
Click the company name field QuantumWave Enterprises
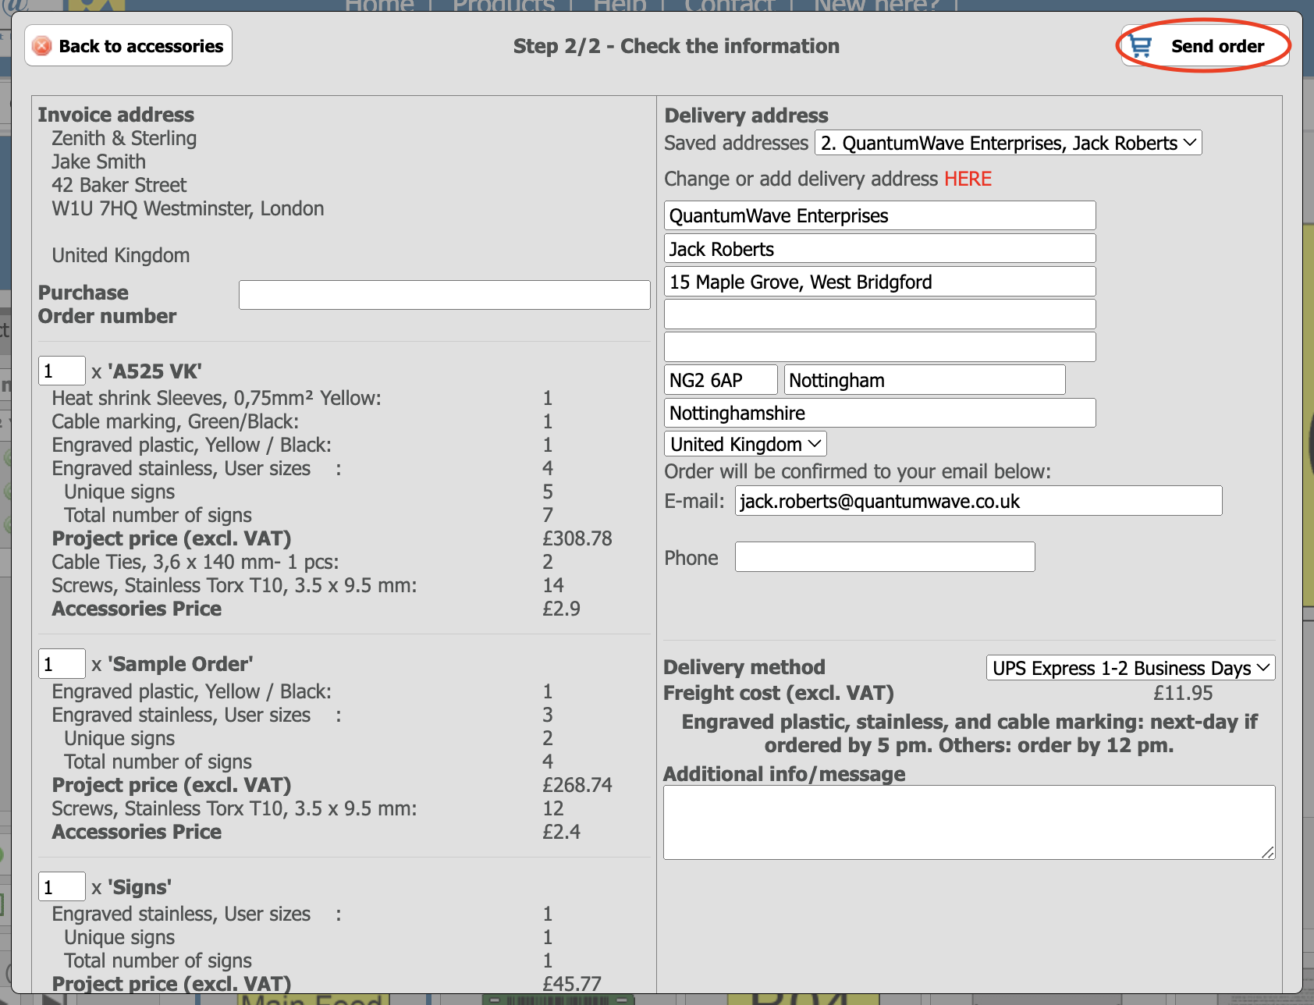click(880, 215)
